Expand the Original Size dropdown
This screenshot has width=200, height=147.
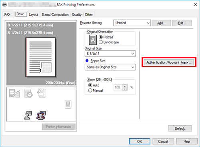pyautogui.click(x=110, y=54)
